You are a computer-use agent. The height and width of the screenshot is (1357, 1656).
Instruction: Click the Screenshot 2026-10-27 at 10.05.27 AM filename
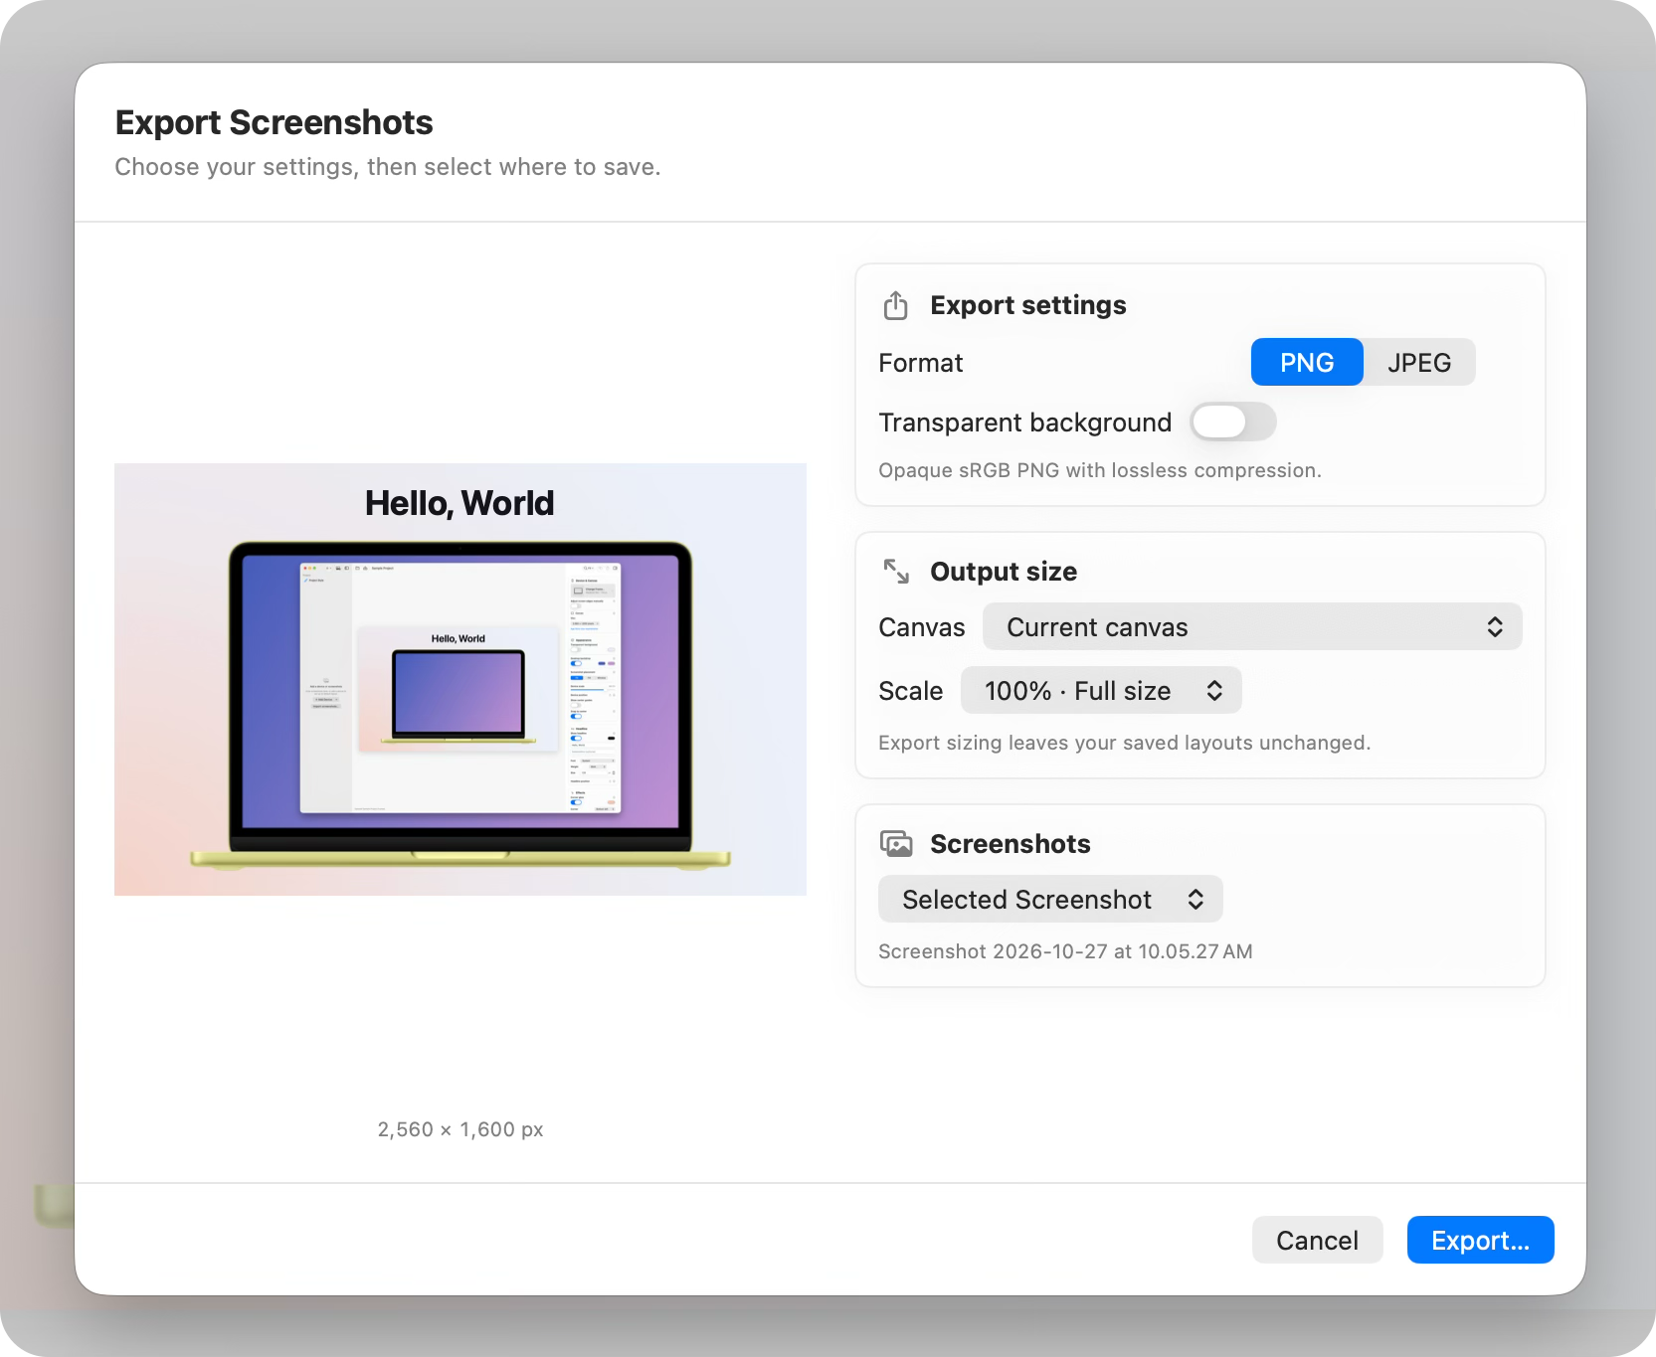(x=1065, y=951)
